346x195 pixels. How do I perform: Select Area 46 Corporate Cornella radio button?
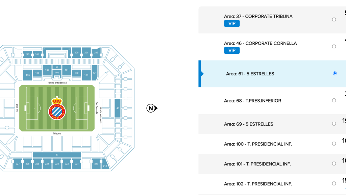pos(334,46)
